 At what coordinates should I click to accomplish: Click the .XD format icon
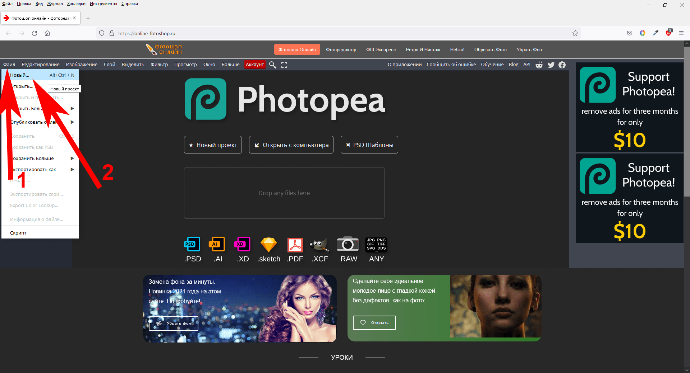click(243, 244)
